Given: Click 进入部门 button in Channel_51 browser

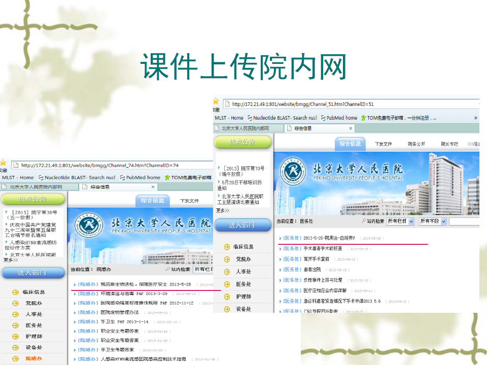Looking at the screenshot, I should [242, 225].
